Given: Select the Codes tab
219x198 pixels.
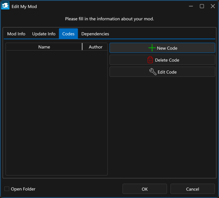Looking at the screenshot, I should (68, 34).
